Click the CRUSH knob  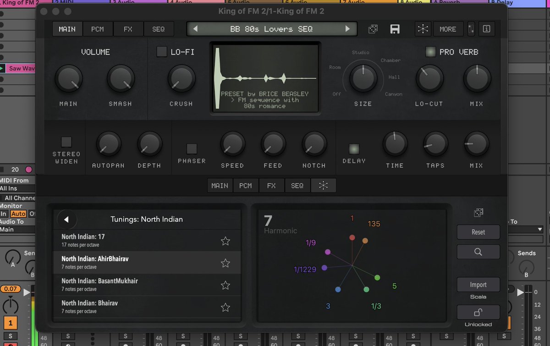pos(181,79)
